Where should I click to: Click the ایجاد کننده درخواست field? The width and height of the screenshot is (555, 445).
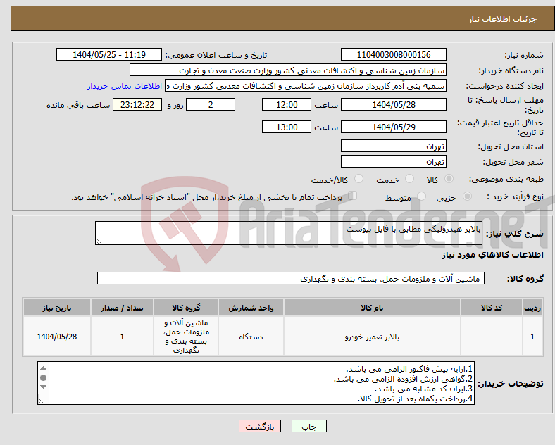coord(306,86)
